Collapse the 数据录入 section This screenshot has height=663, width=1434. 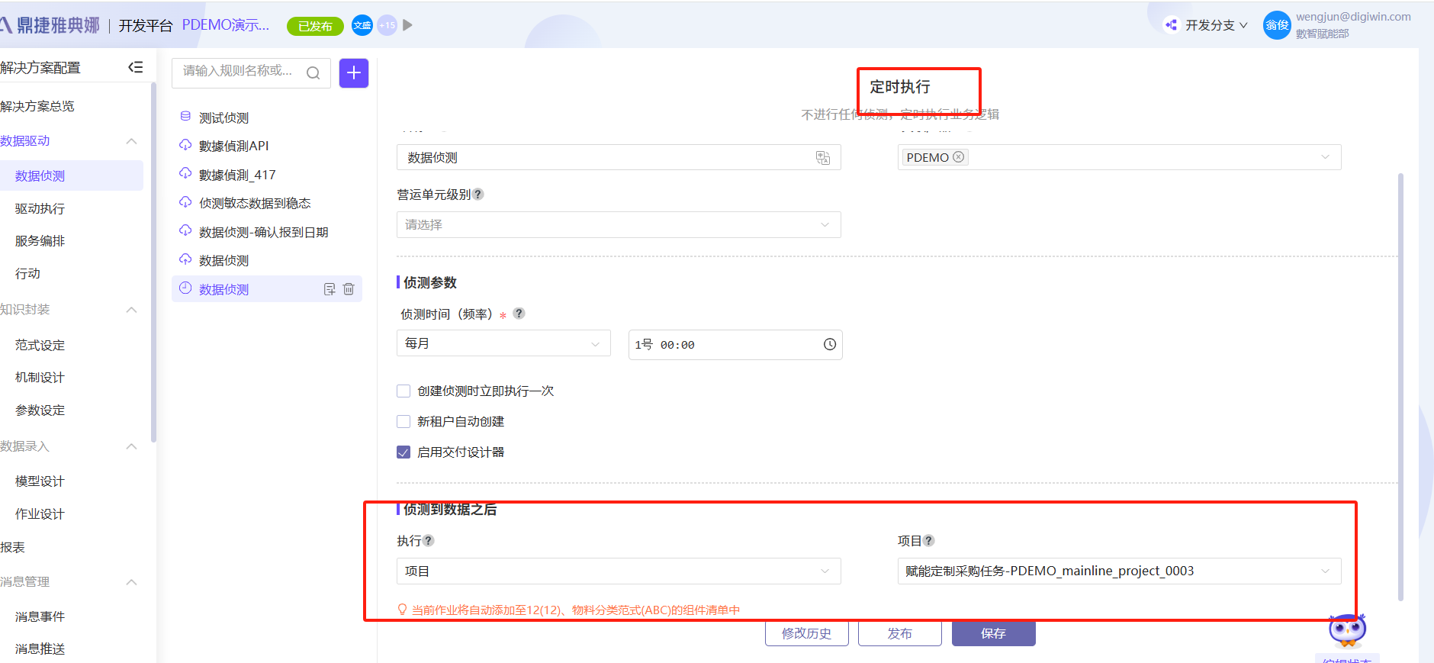tap(131, 446)
